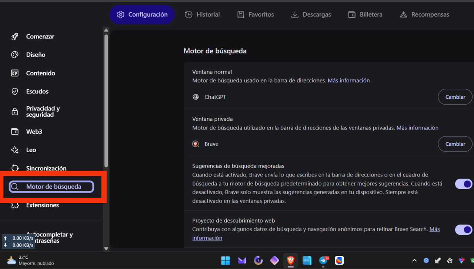Switch to the Favoritos tab

click(256, 14)
